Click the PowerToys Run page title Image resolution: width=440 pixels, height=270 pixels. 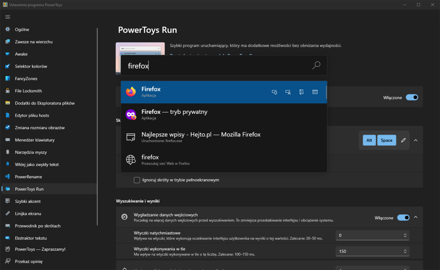[147, 30]
